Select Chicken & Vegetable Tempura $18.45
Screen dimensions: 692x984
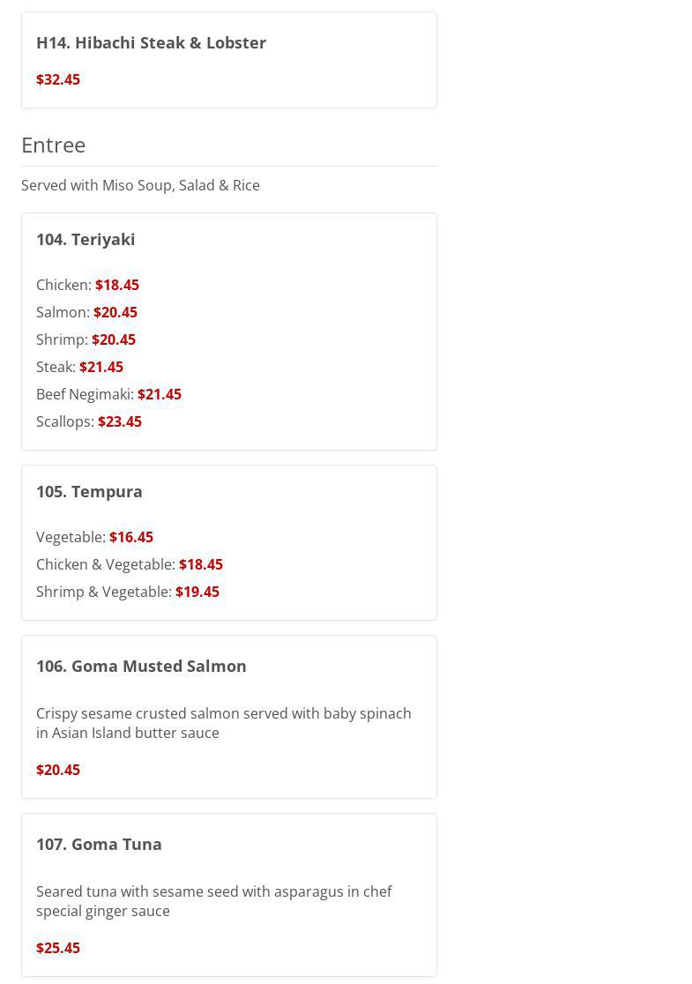click(130, 564)
